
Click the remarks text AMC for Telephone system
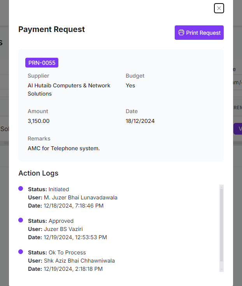coord(64,148)
